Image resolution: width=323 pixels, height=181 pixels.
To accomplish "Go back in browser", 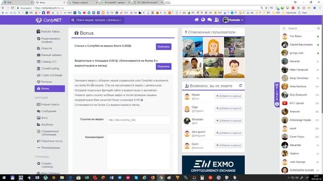I will coord(3,8).
